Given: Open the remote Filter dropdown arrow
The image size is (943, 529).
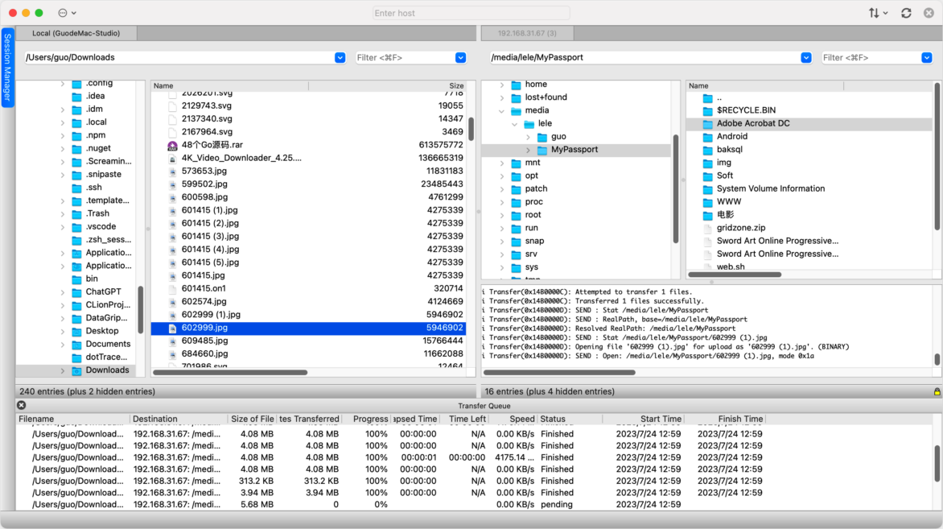Looking at the screenshot, I should [927, 58].
